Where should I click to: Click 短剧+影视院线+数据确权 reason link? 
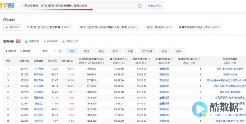230,69
